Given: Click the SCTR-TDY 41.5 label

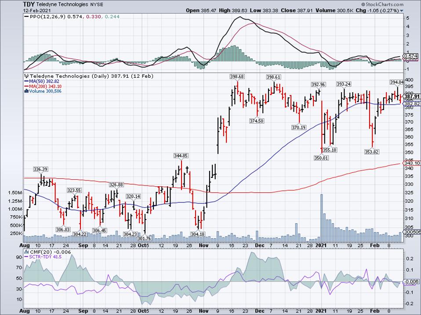Looking at the screenshot, I should (x=45, y=257).
